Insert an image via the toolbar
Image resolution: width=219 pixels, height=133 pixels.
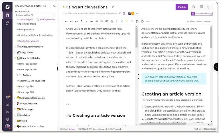(107, 21)
